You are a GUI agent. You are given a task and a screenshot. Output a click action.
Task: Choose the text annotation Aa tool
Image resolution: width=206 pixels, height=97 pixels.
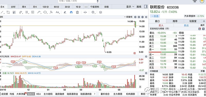point(57,12)
